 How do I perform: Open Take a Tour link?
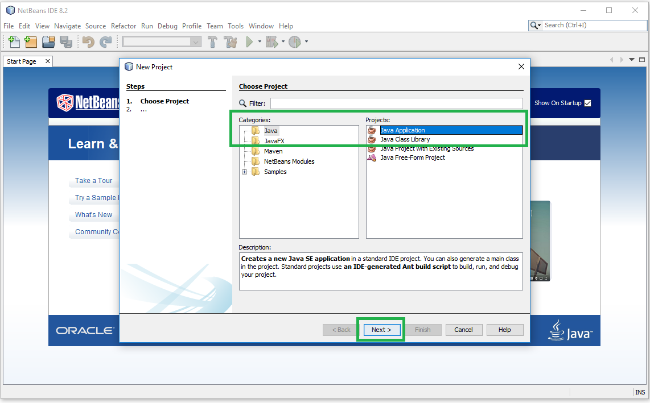tap(94, 181)
